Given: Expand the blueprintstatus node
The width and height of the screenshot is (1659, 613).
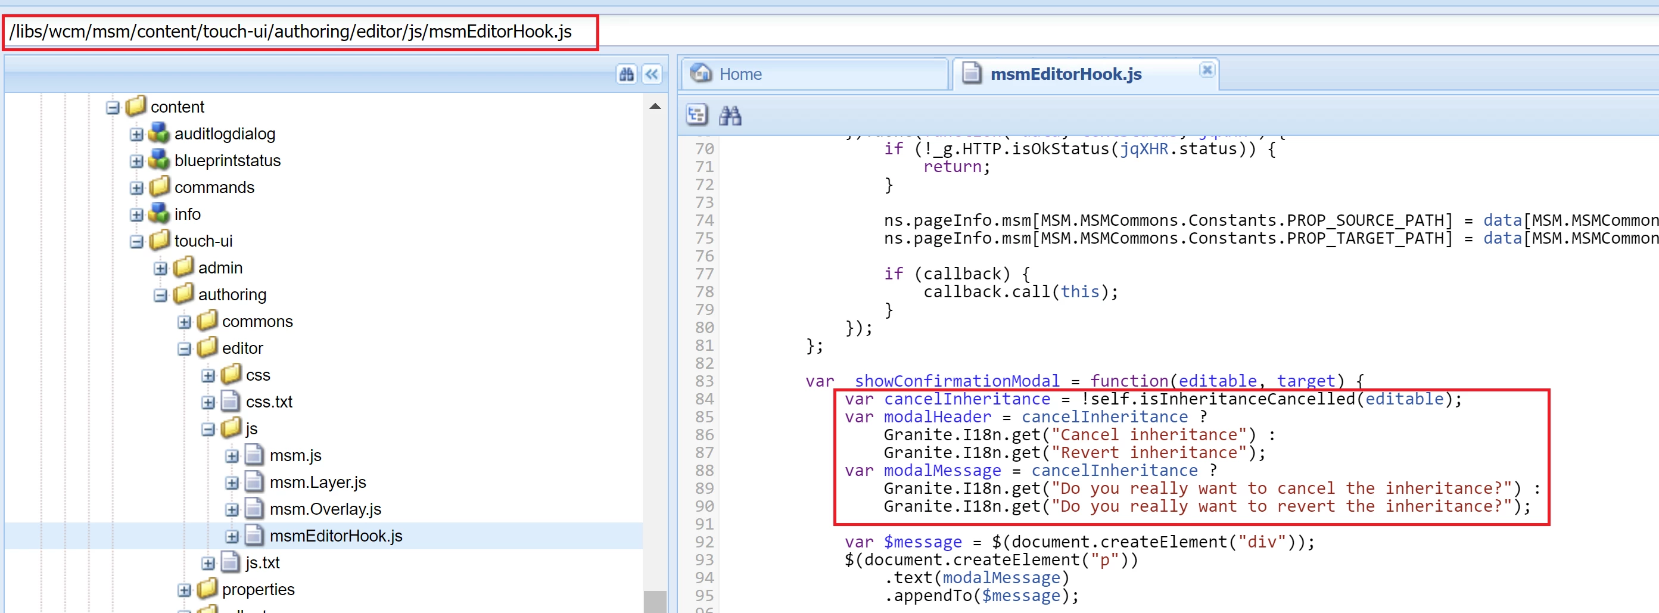Looking at the screenshot, I should pyautogui.click(x=136, y=161).
